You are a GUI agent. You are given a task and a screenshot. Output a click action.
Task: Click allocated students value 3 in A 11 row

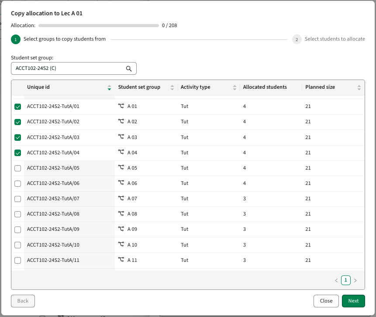coord(245,260)
